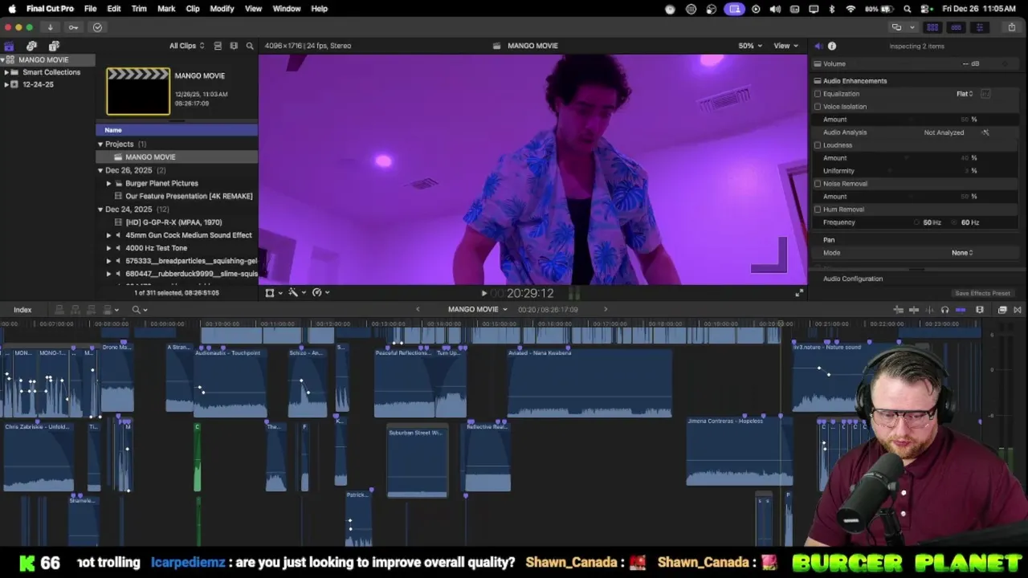The image size is (1028, 578).
Task: Enable the Equalization checkbox
Action: tap(818, 94)
